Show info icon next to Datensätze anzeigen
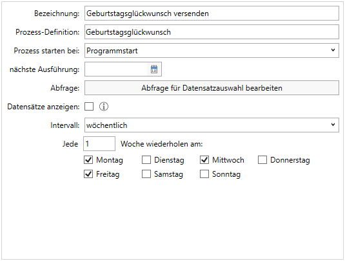This screenshot has width=345, height=261. point(104,107)
